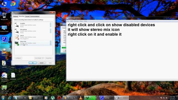Select the Line In recording device
This screenshot has width=178, height=100.
click(x=33, y=37)
